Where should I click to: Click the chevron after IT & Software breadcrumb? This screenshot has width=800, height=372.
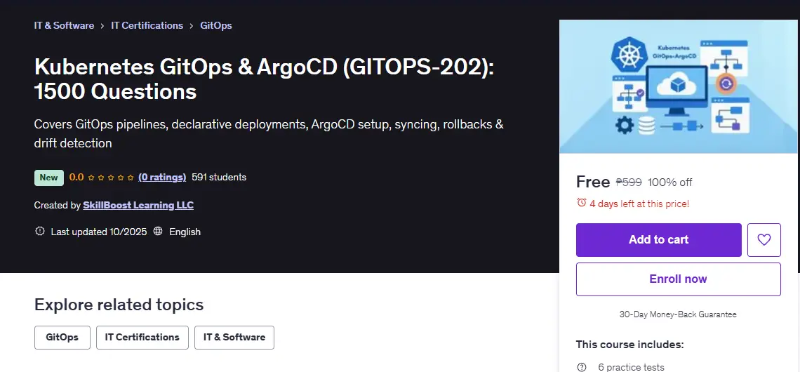pos(102,25)
